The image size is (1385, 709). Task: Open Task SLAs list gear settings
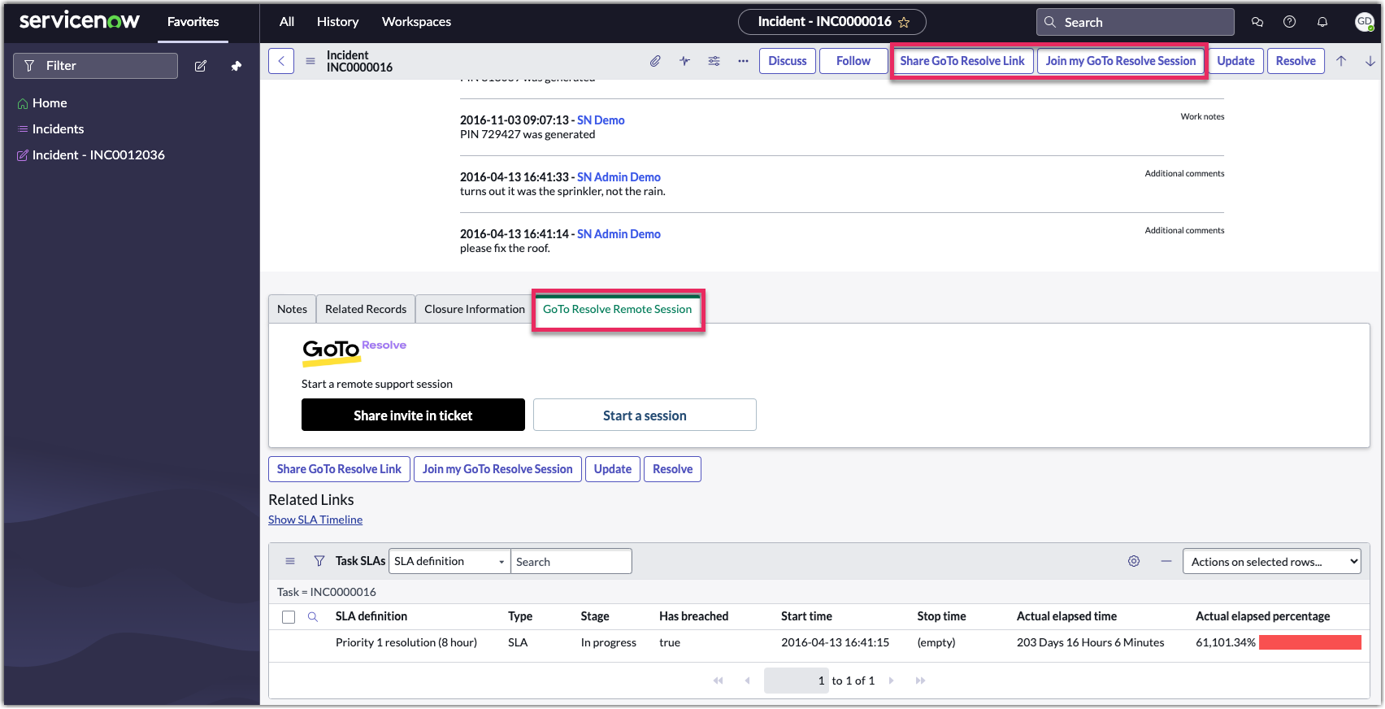point(1134,561)
